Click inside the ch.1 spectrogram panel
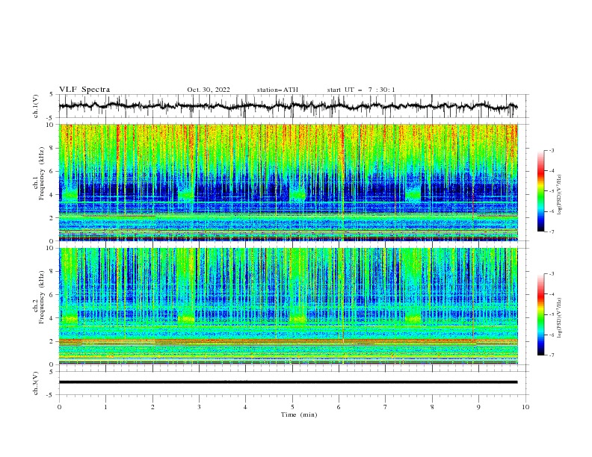 click(289, 182)
